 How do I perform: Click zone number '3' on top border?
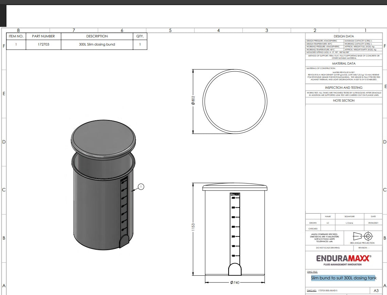tap(267, 30)
